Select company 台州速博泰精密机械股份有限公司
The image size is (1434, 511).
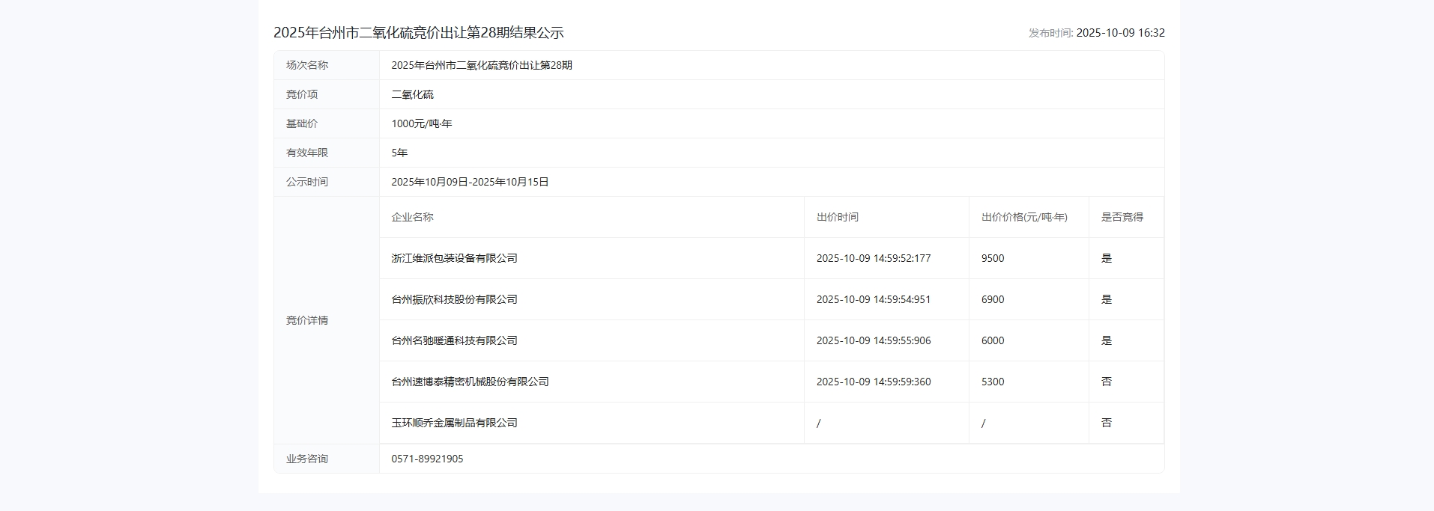click(470, 382)
